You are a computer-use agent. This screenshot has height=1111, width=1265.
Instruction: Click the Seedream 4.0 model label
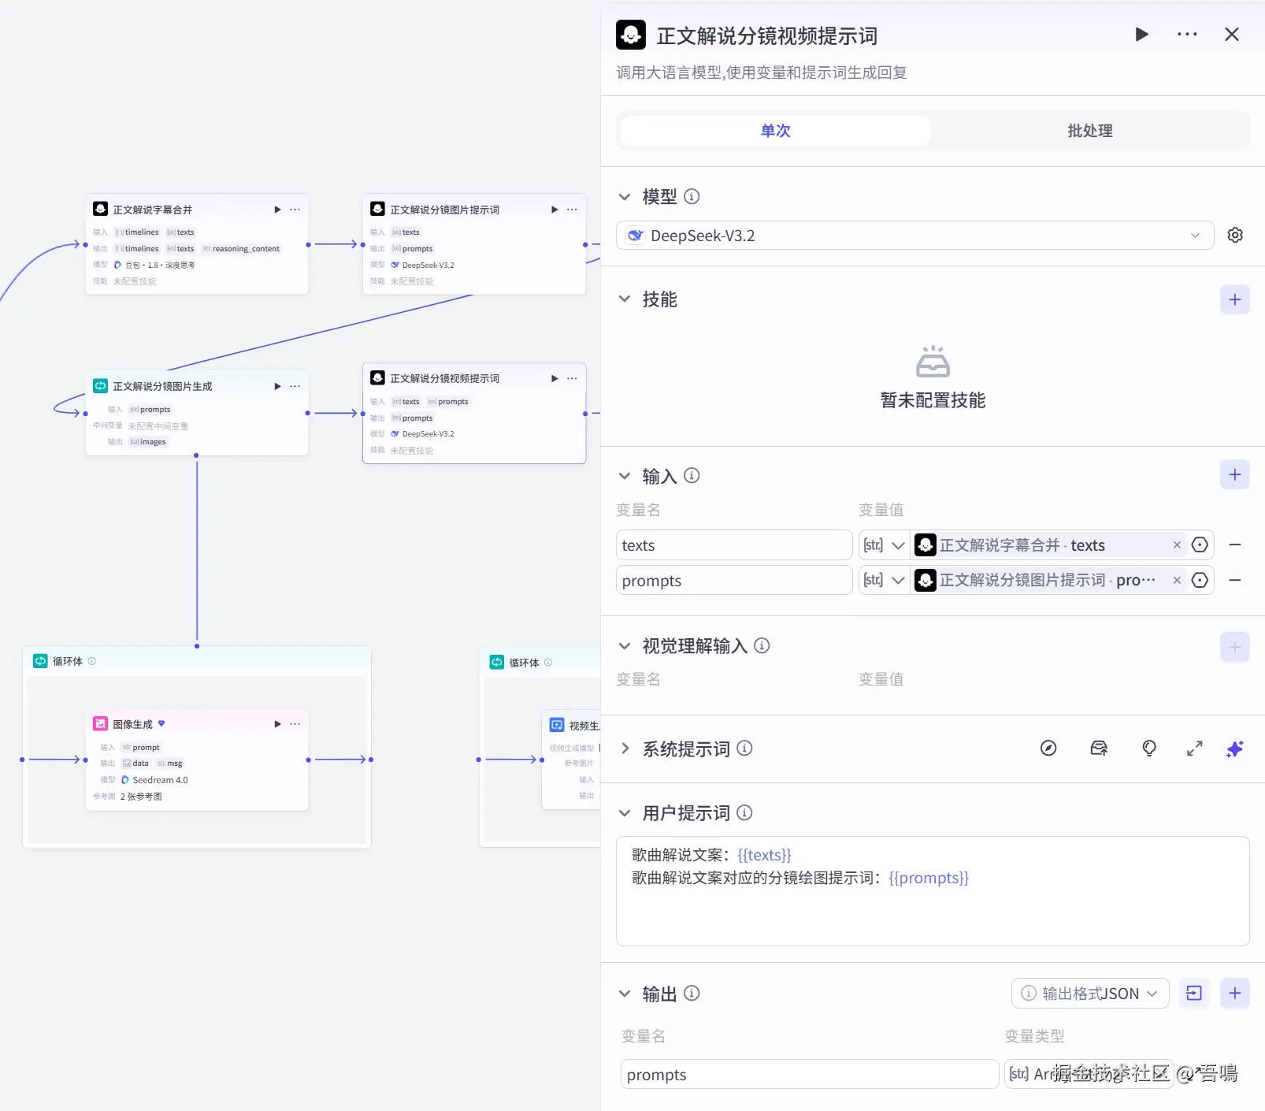160,780
